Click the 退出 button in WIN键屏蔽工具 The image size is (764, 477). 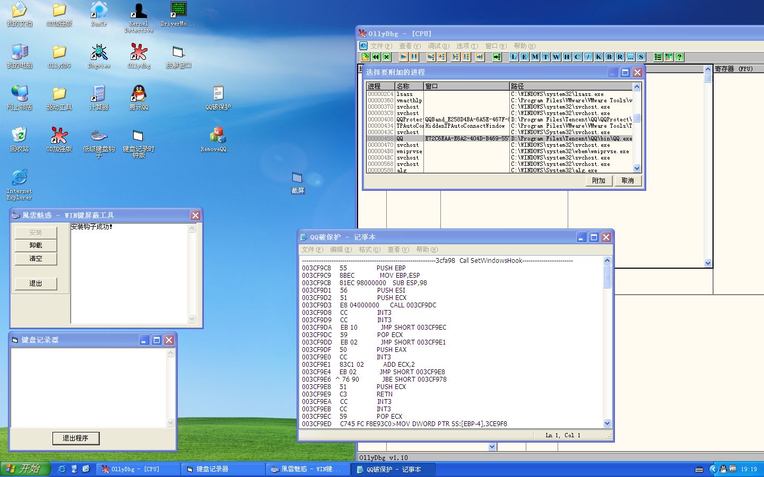36,284
